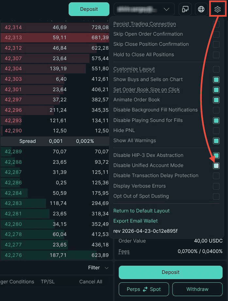Toggle Disable Unified Account Mode checkbox
This screenshot has width=228, height=301.
click(x=216, y=165)
